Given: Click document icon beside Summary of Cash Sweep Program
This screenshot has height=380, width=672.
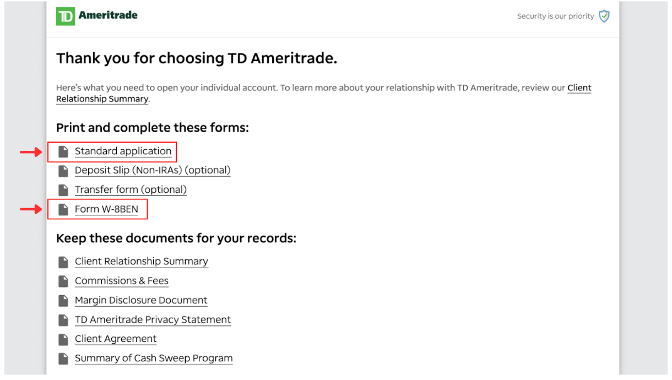Looking at the screenshot, I should pos(64,359).
